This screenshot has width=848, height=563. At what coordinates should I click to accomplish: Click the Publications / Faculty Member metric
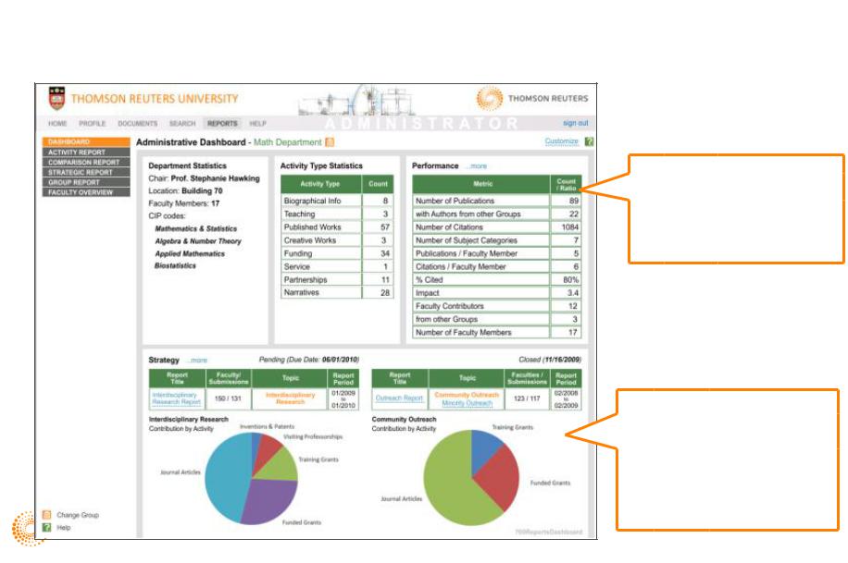tap(497, 253)
